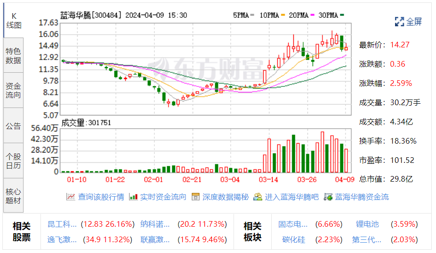
Task: Click the chart icon beside 查询该股行情
Action: (71, 197)
